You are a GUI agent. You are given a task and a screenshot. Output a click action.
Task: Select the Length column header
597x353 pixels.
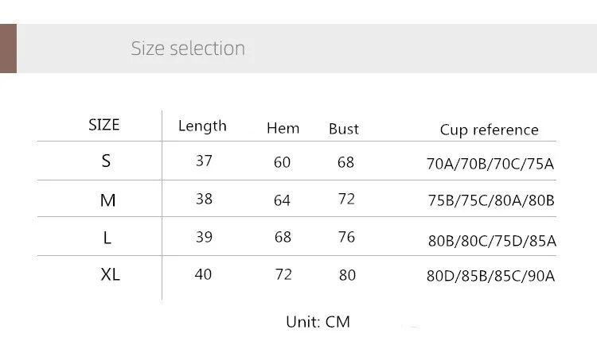[x=202, y=126]
